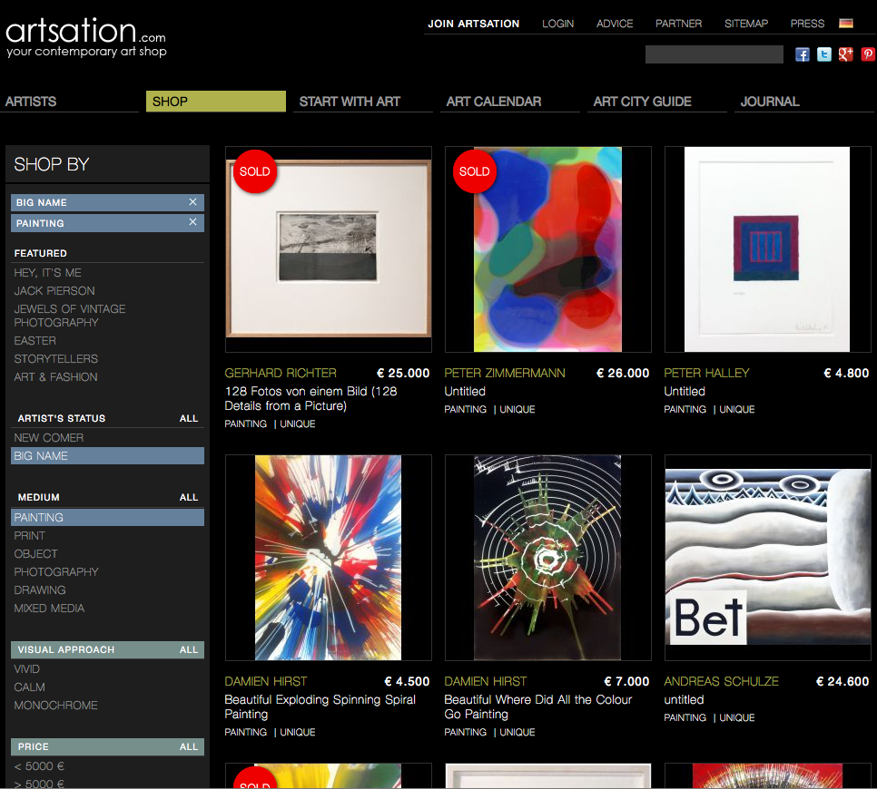
Task: Reset Medium filter to ALL
Action: tap(189, 498)
